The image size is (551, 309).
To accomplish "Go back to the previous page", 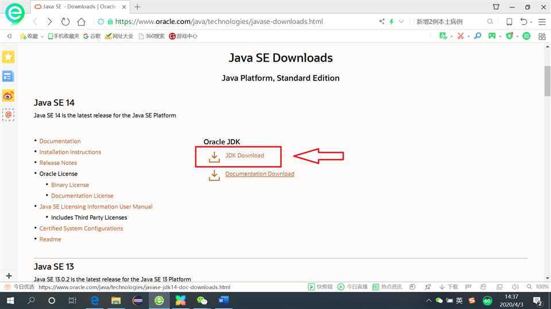I will point(35,22).
